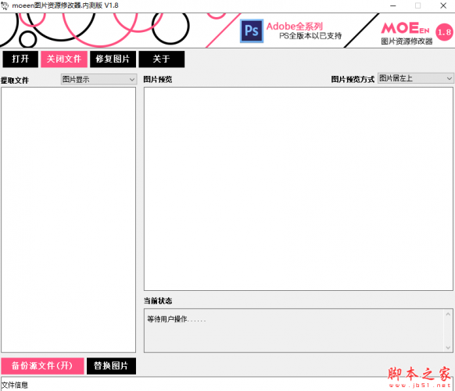Click the 文件信息 field at bottom

pos(227,384)
